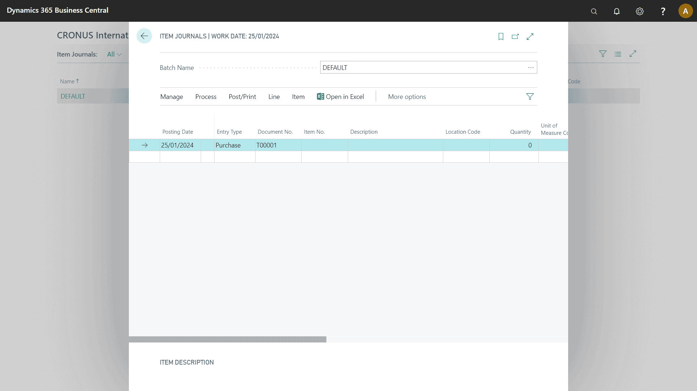This screenshot has width=697, height=391.
Task: Open the Manage menu
Action: point(171,97)
